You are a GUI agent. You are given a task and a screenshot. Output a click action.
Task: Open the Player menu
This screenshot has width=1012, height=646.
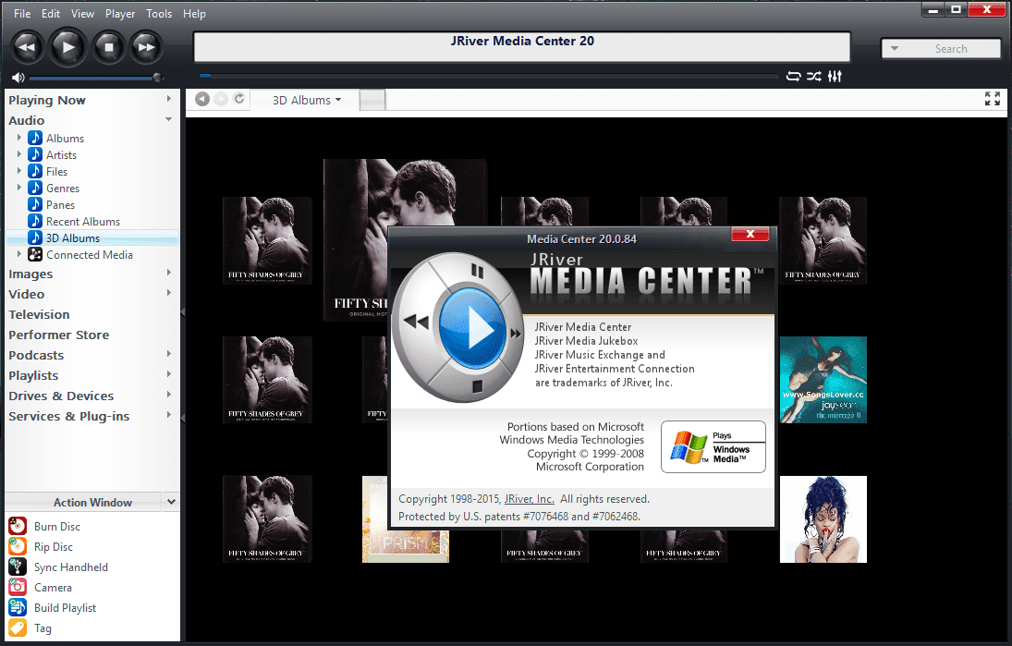click(120, 14)
